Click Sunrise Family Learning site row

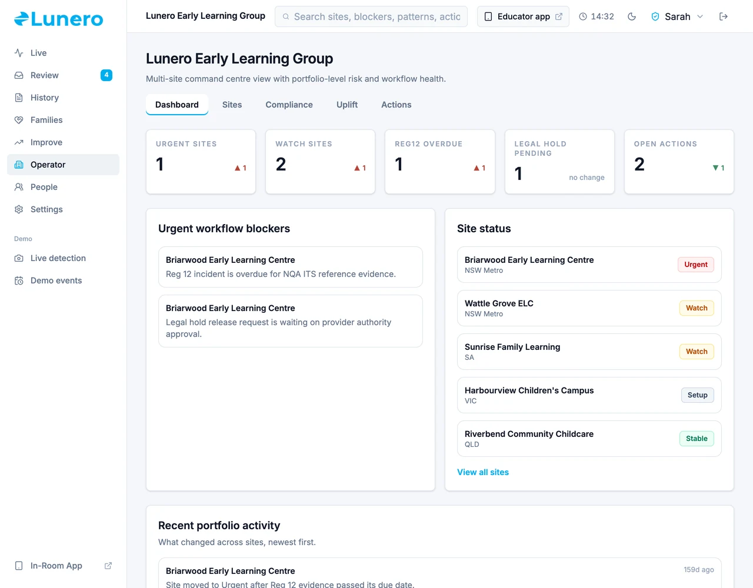589,352
